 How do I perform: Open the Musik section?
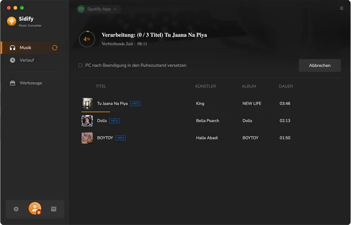tap(26, 48)
